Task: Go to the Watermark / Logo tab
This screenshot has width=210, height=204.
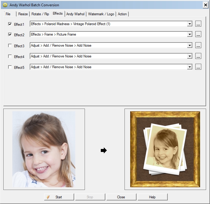Action: [101, 14]
